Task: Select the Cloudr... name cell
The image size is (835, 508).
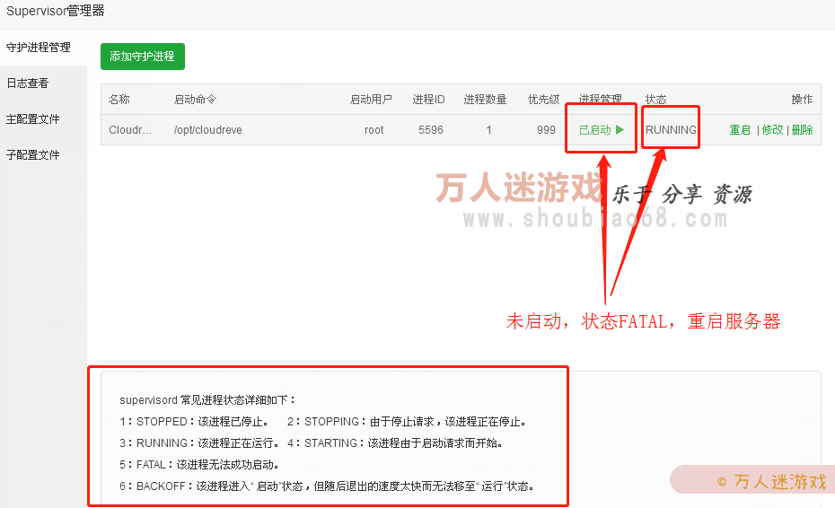Action: 130,130
